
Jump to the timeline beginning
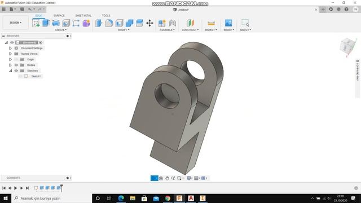tap(4, 188)
